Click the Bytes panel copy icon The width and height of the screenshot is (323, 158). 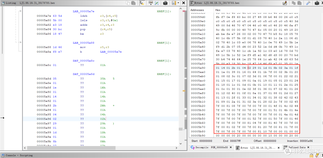[293, 3]
